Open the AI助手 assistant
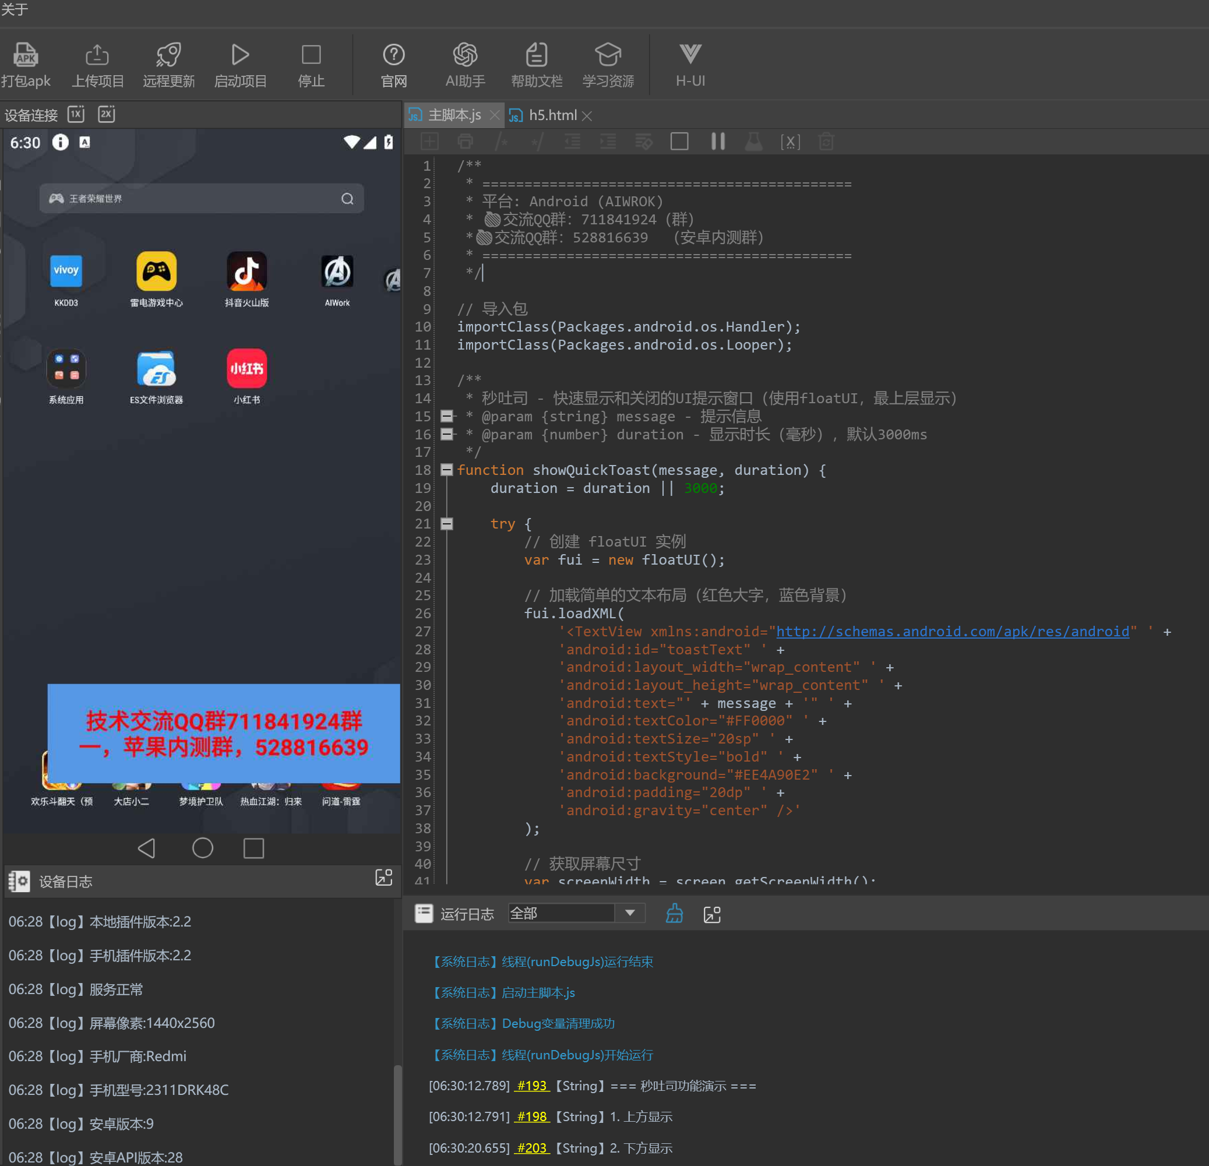1209x1166 pixels. click(x=465, y=55)
